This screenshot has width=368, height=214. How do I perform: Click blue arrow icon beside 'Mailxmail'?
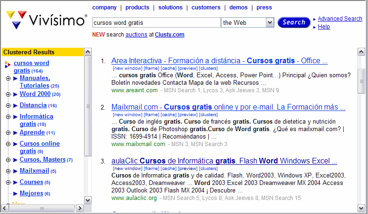click(15, 171)
